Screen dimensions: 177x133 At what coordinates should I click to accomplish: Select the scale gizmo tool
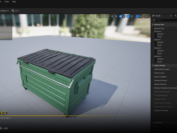click(108, 16)
